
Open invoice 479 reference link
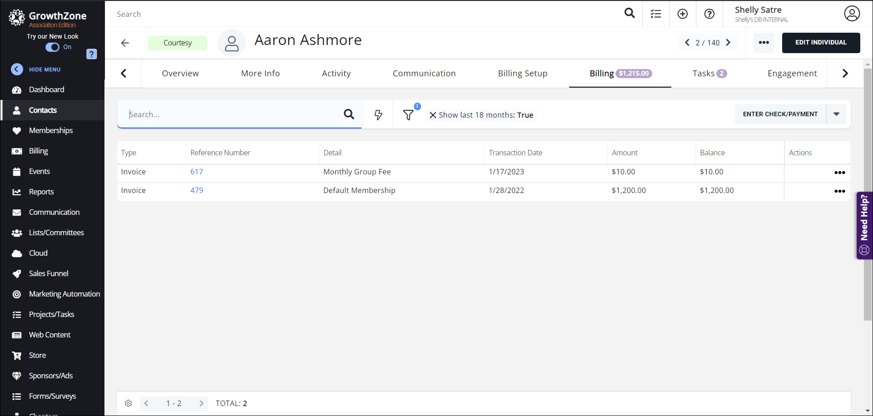click(197, 191)
